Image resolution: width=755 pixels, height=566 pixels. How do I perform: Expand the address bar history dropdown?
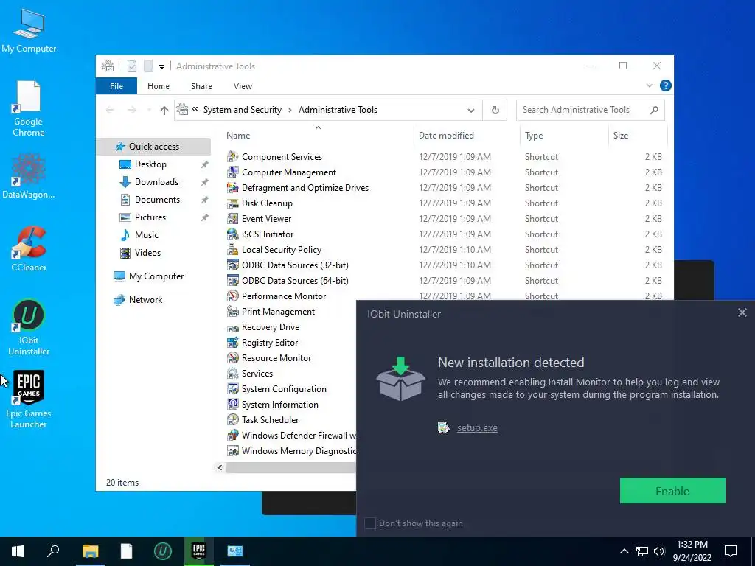point(471,111)
